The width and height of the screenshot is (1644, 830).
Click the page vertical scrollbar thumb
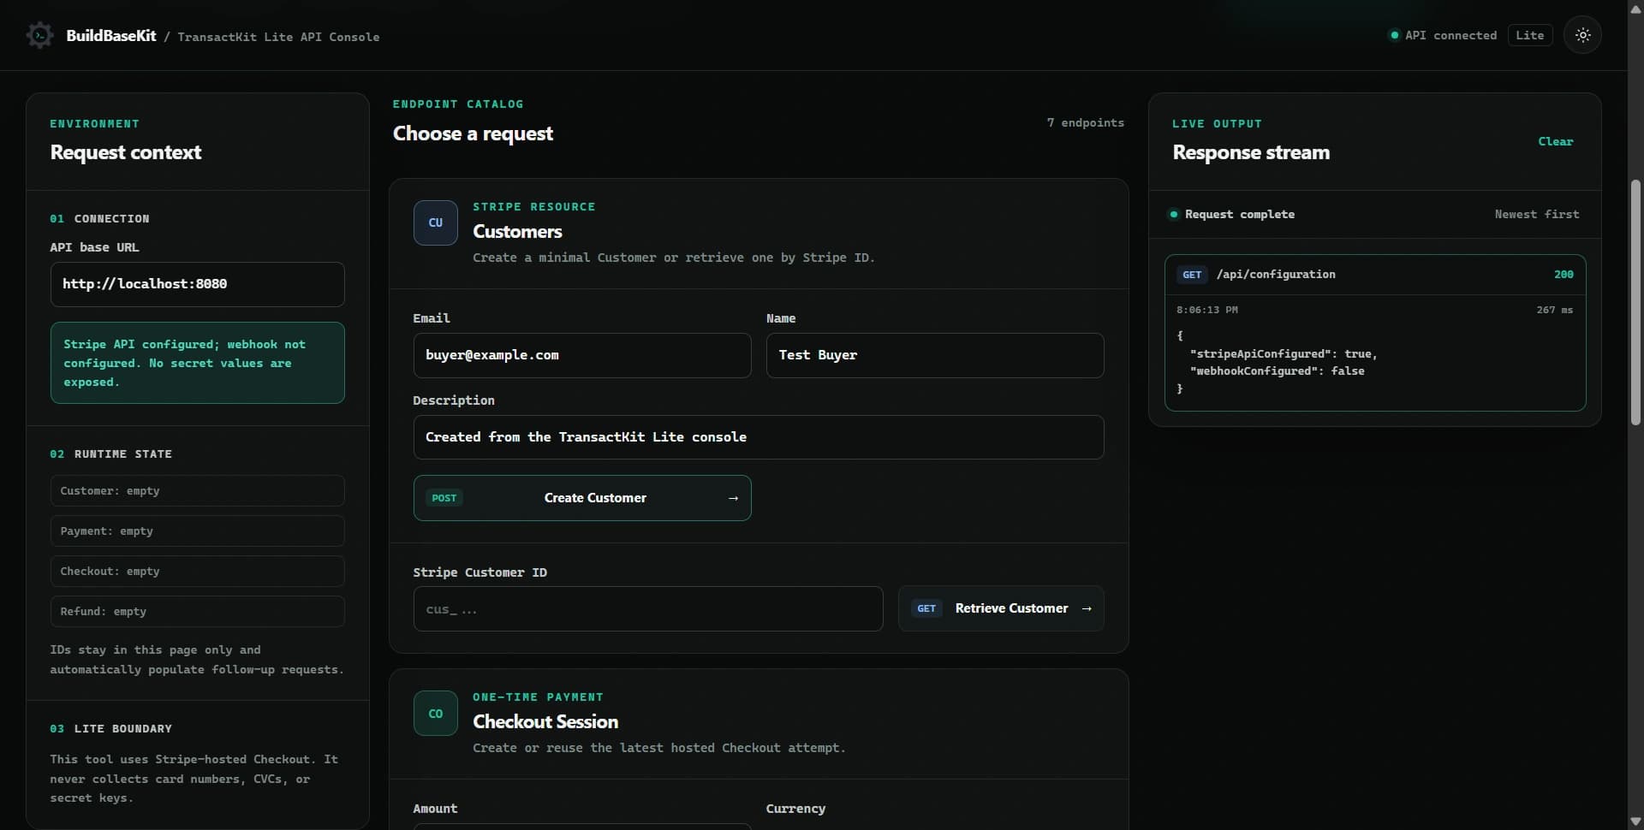click(x=1635, y=302)
